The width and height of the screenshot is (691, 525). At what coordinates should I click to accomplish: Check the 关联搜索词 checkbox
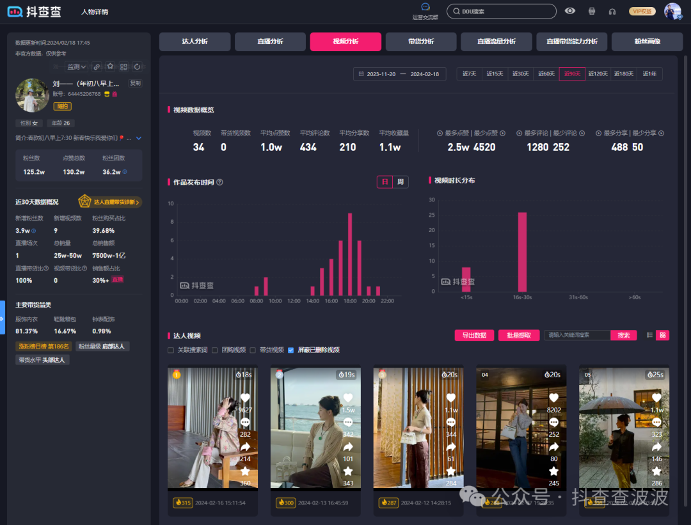coord(171,350)
